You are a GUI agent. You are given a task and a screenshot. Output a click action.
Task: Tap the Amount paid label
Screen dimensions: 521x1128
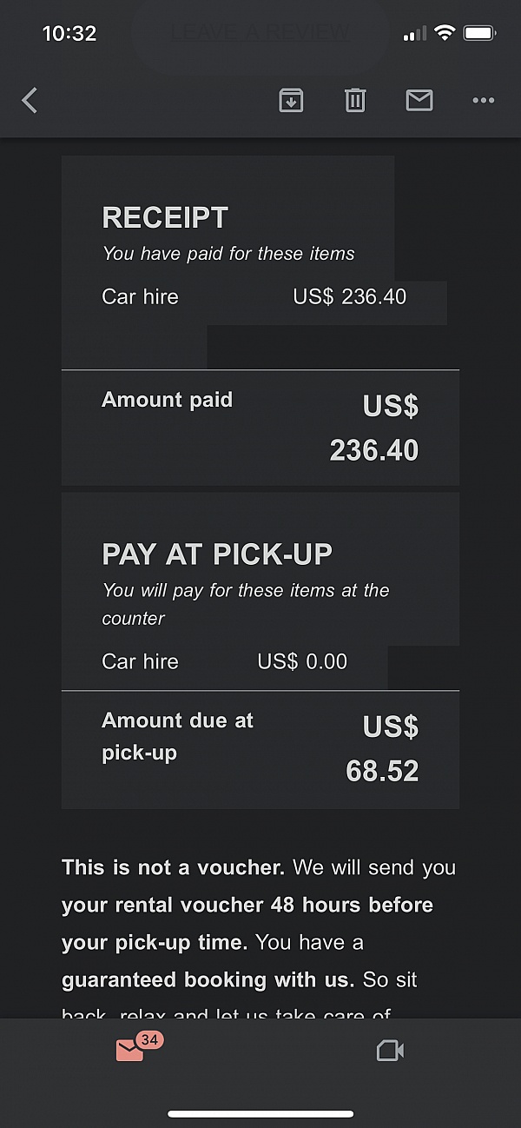167,400
